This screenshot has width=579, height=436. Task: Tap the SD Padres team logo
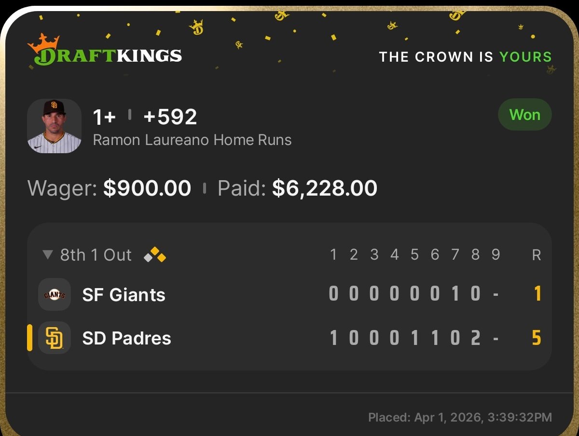(55, 338)
